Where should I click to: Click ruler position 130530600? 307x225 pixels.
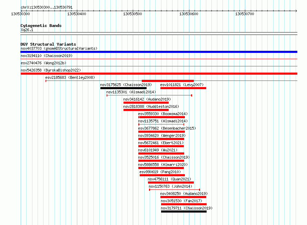tap(189, 14)
